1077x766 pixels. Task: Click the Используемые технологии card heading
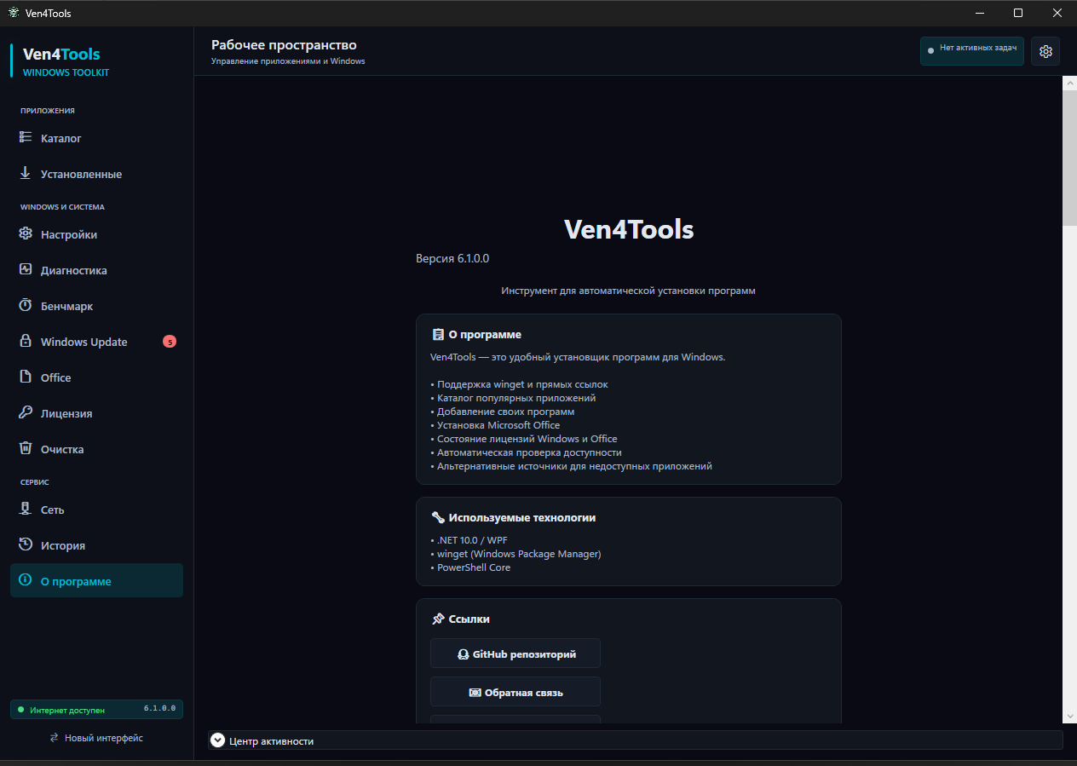point(522,517)
